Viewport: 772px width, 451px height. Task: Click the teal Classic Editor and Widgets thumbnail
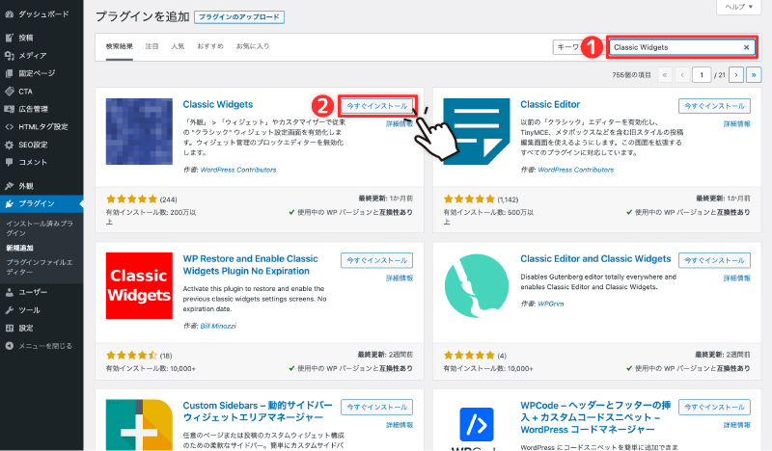tap(477, 286)
